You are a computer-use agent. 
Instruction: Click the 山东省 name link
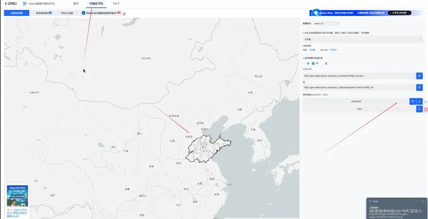coord(312,50)
